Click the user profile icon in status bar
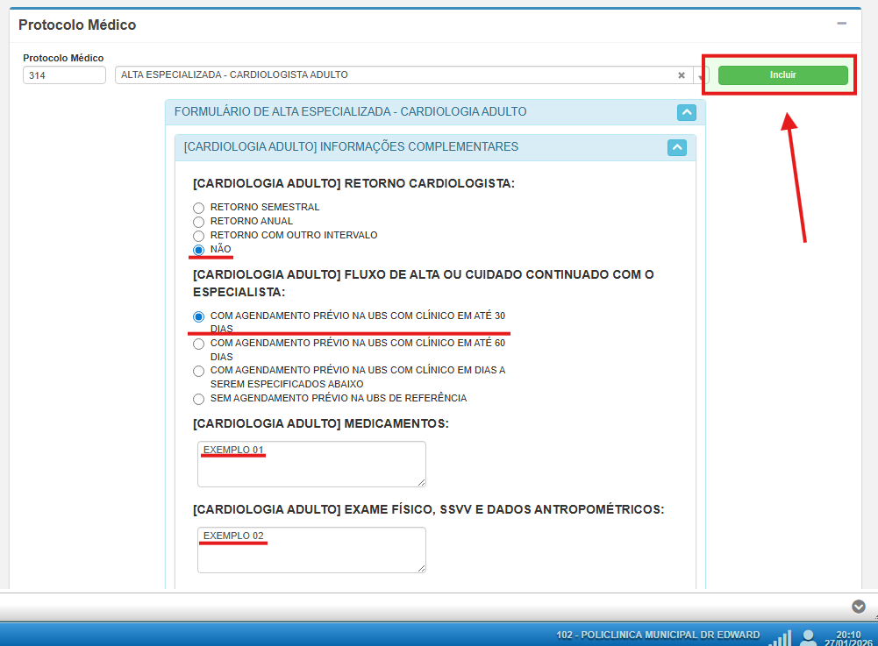This screenshot has height=646, width=878. (808, 636)
